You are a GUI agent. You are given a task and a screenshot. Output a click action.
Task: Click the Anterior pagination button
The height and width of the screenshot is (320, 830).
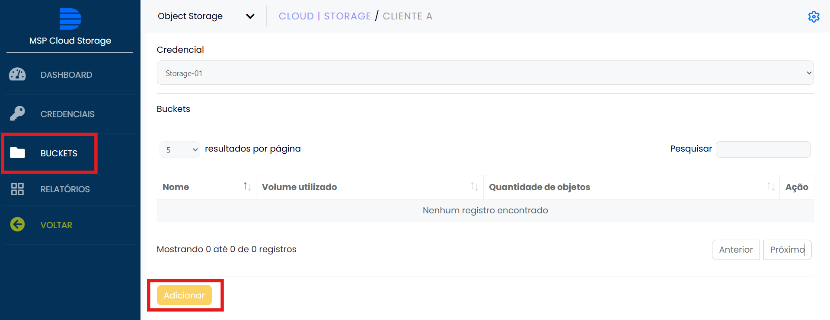735,250
